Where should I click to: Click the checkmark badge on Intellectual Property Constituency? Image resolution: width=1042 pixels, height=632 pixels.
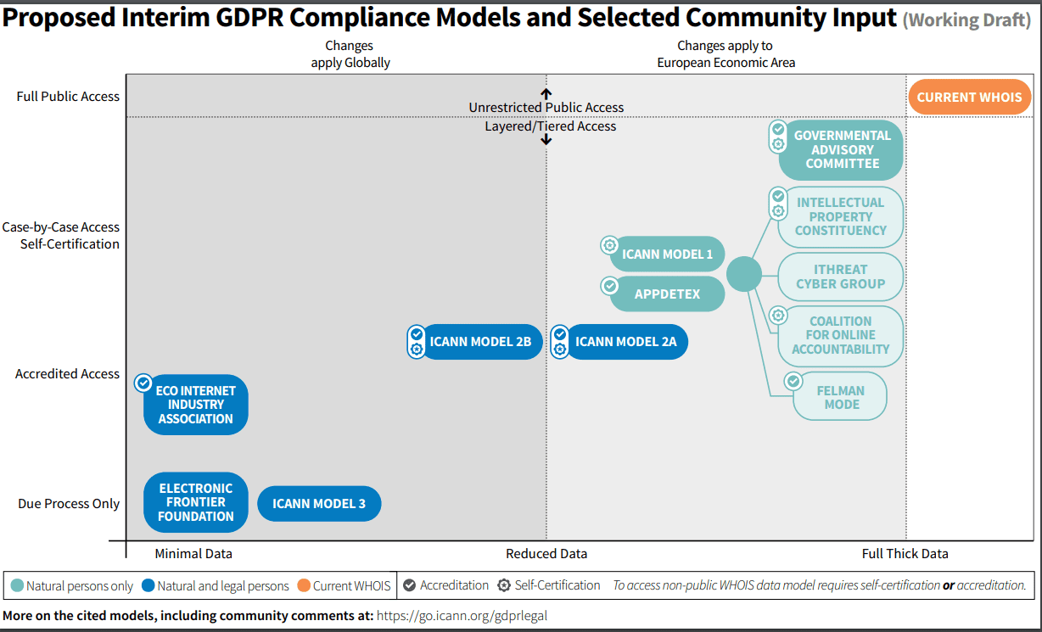[777, 196]
